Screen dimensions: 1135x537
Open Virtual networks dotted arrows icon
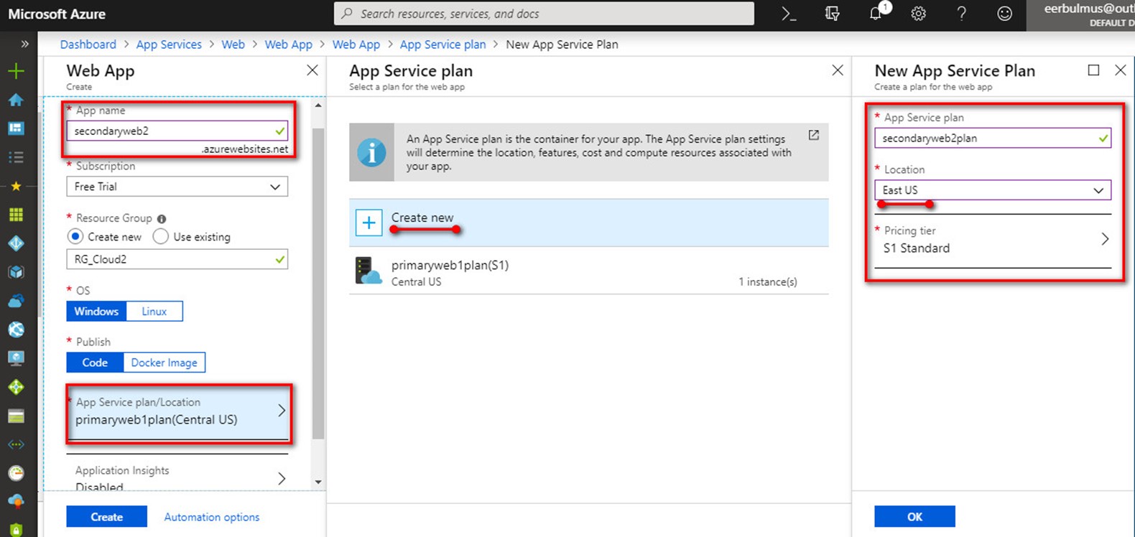[16, 444]
